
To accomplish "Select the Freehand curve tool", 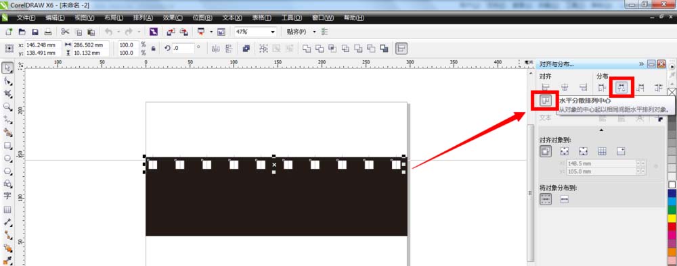I will 7,119.
